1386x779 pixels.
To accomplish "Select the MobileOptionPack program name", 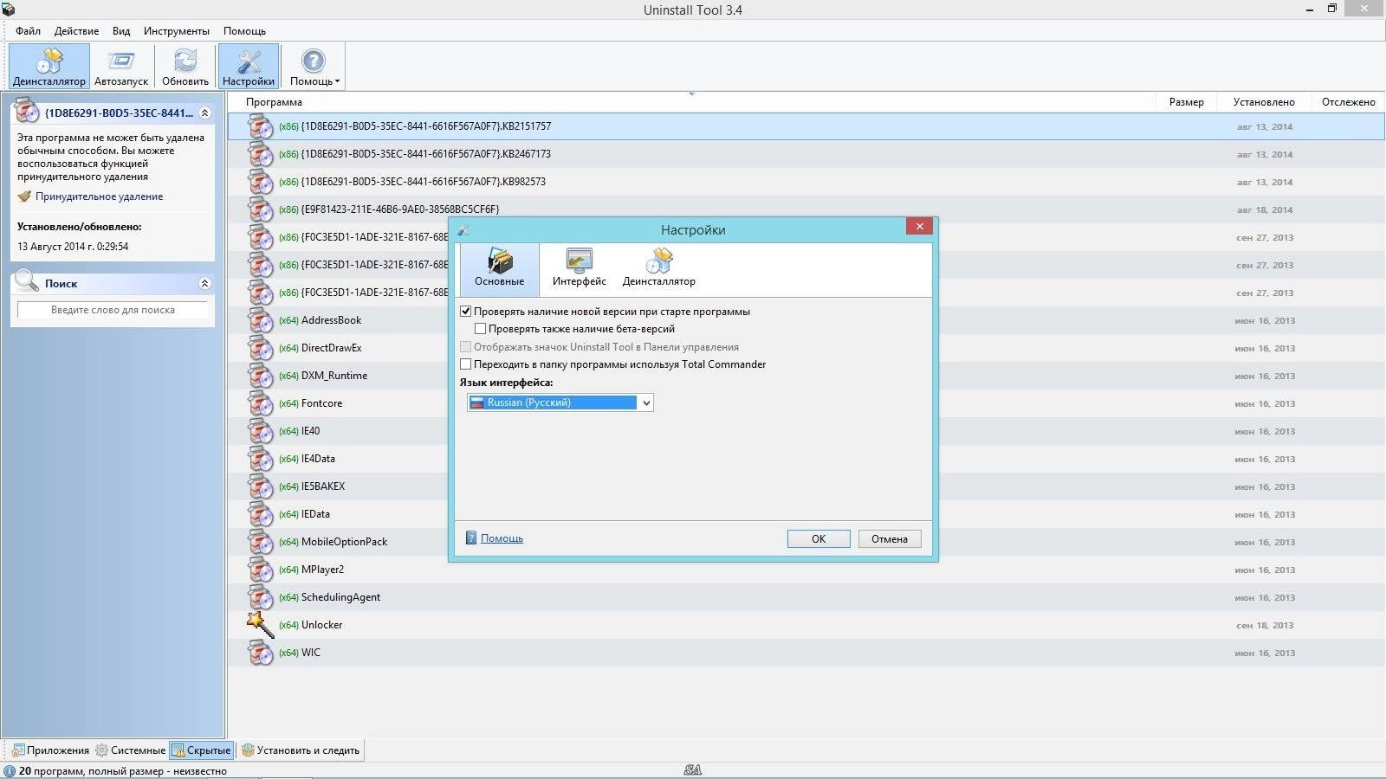I will click(344, 542).
